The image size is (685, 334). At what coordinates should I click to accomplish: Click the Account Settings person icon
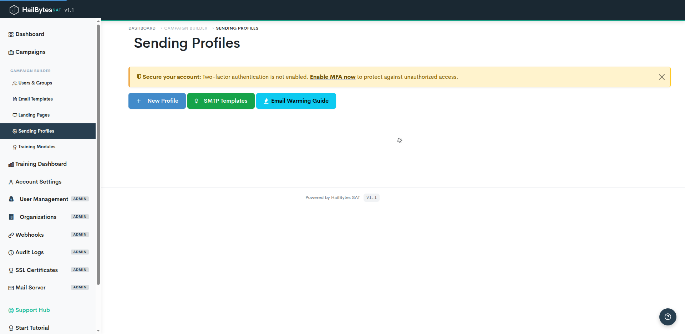pyautogui.click(x=11, y=182)
